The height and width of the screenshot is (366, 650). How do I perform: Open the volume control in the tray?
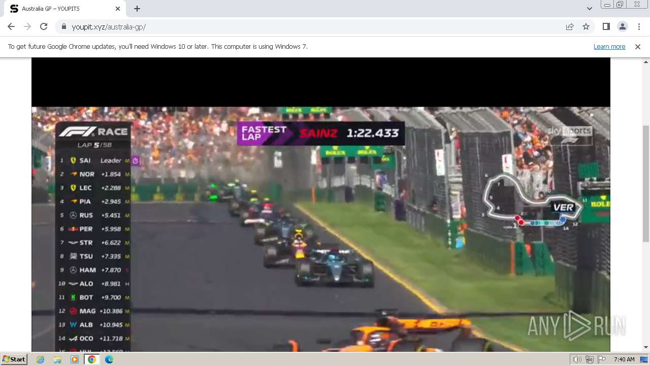tap(577, 359)
